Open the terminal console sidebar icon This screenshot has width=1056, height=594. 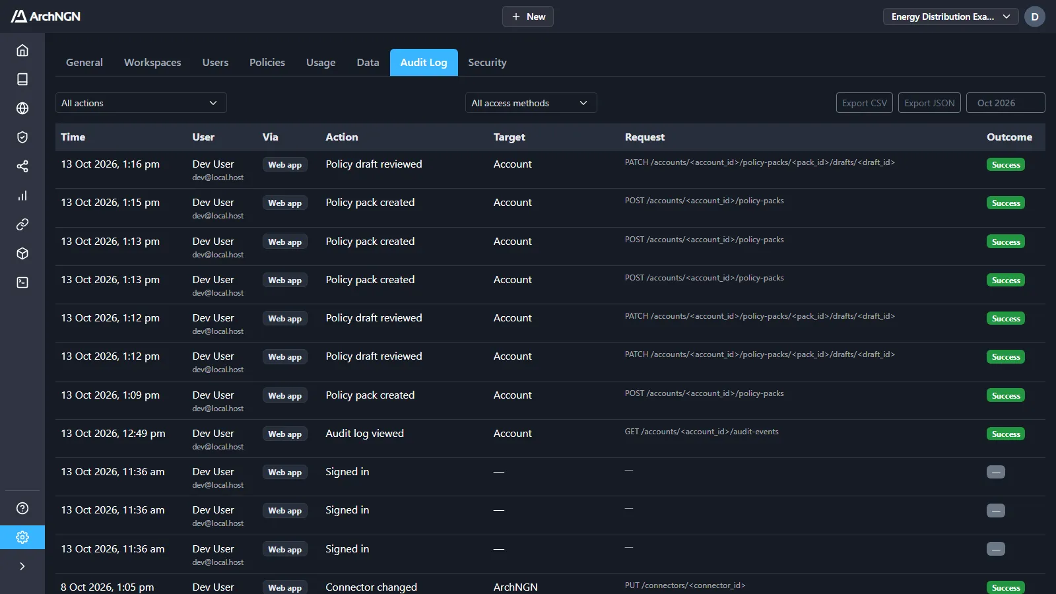click(x=22, y=282)
